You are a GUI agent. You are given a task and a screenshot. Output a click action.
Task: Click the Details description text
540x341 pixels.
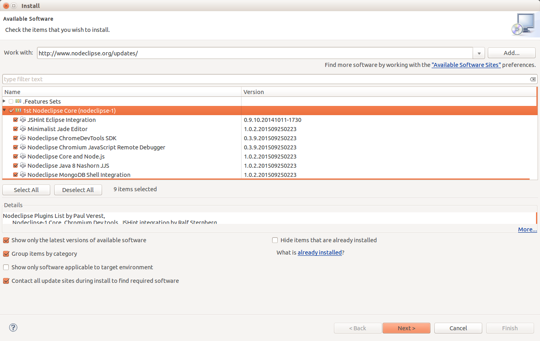pyautogui.click(x=110, y=219)
